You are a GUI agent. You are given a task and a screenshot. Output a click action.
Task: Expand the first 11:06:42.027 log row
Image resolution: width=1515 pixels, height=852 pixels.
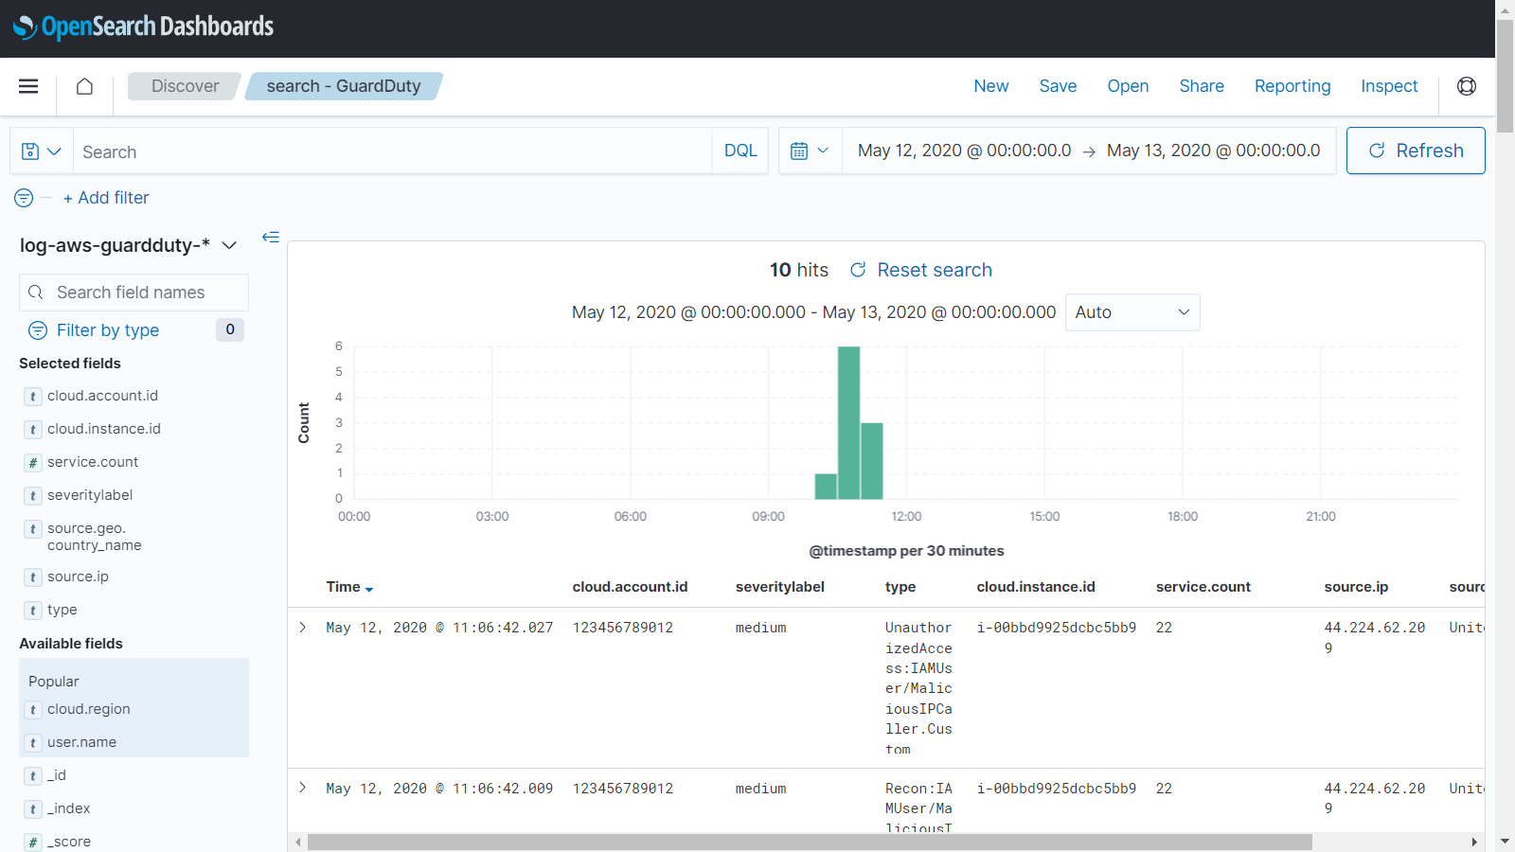pos(303,628)
